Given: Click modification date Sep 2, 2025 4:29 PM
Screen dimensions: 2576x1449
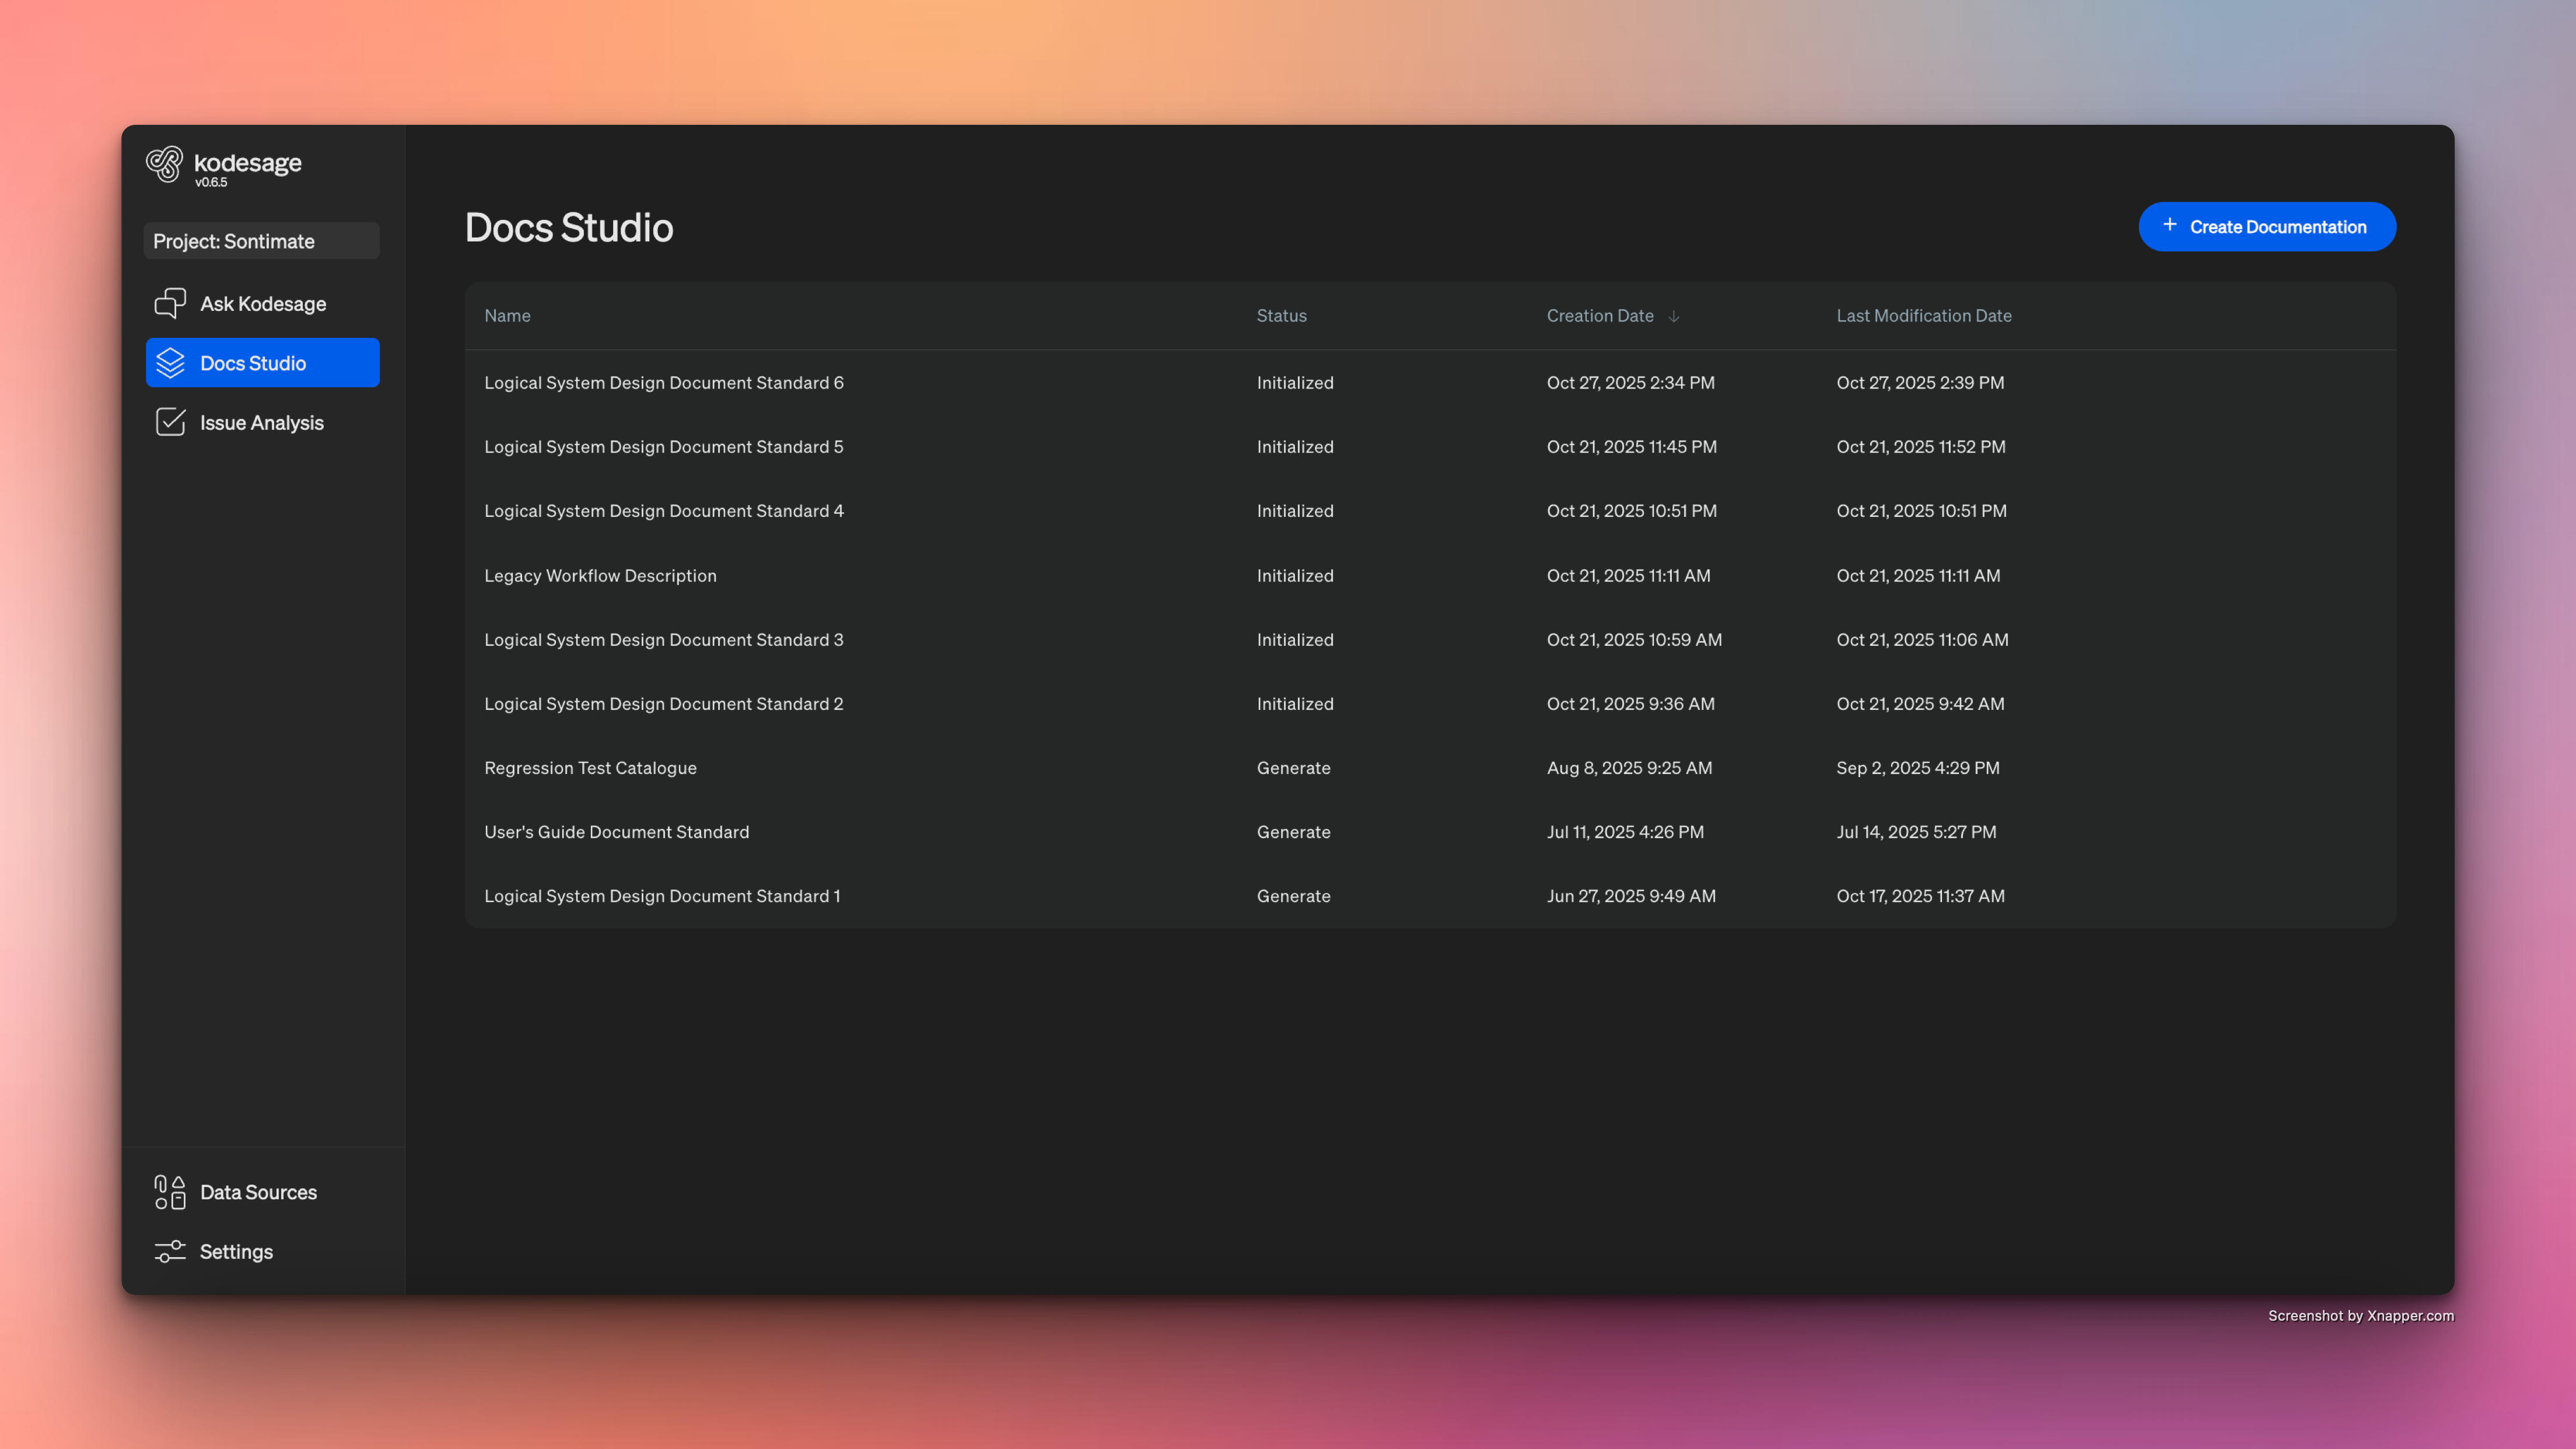Looking at the screenshot, I should point(1919,768).
